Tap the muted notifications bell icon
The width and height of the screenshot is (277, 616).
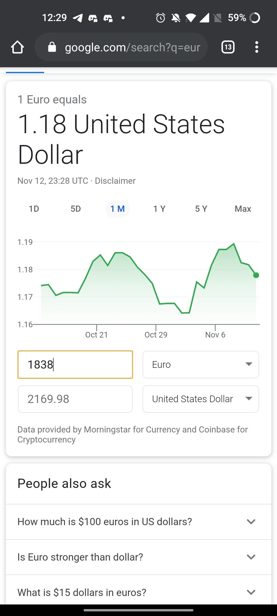coord(176,18)
